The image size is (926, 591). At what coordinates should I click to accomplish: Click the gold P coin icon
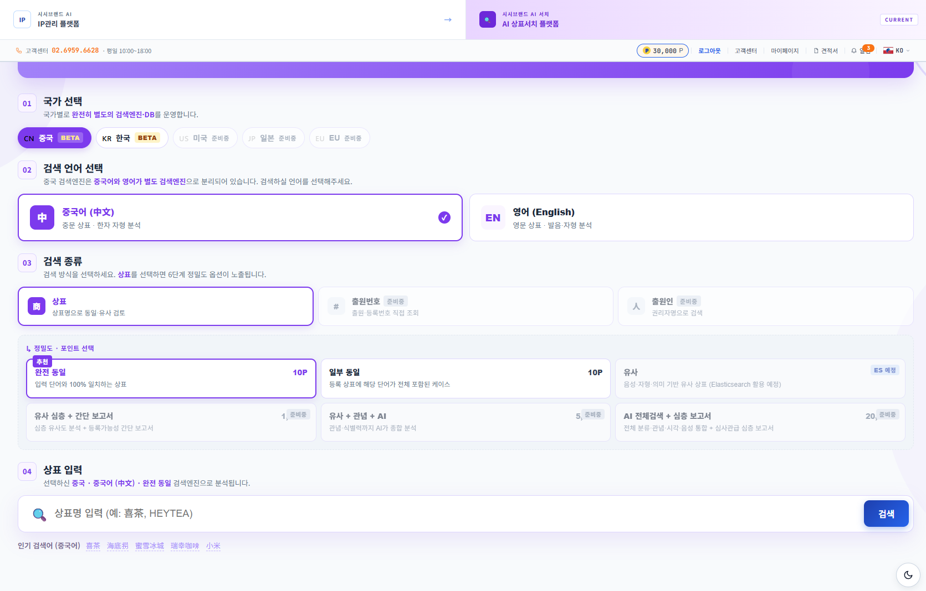646,51
